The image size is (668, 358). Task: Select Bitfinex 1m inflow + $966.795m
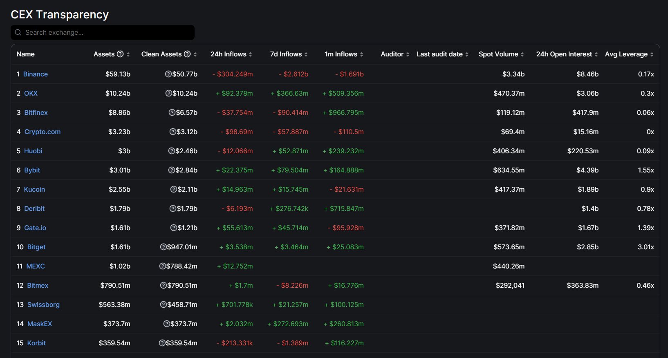343,112
